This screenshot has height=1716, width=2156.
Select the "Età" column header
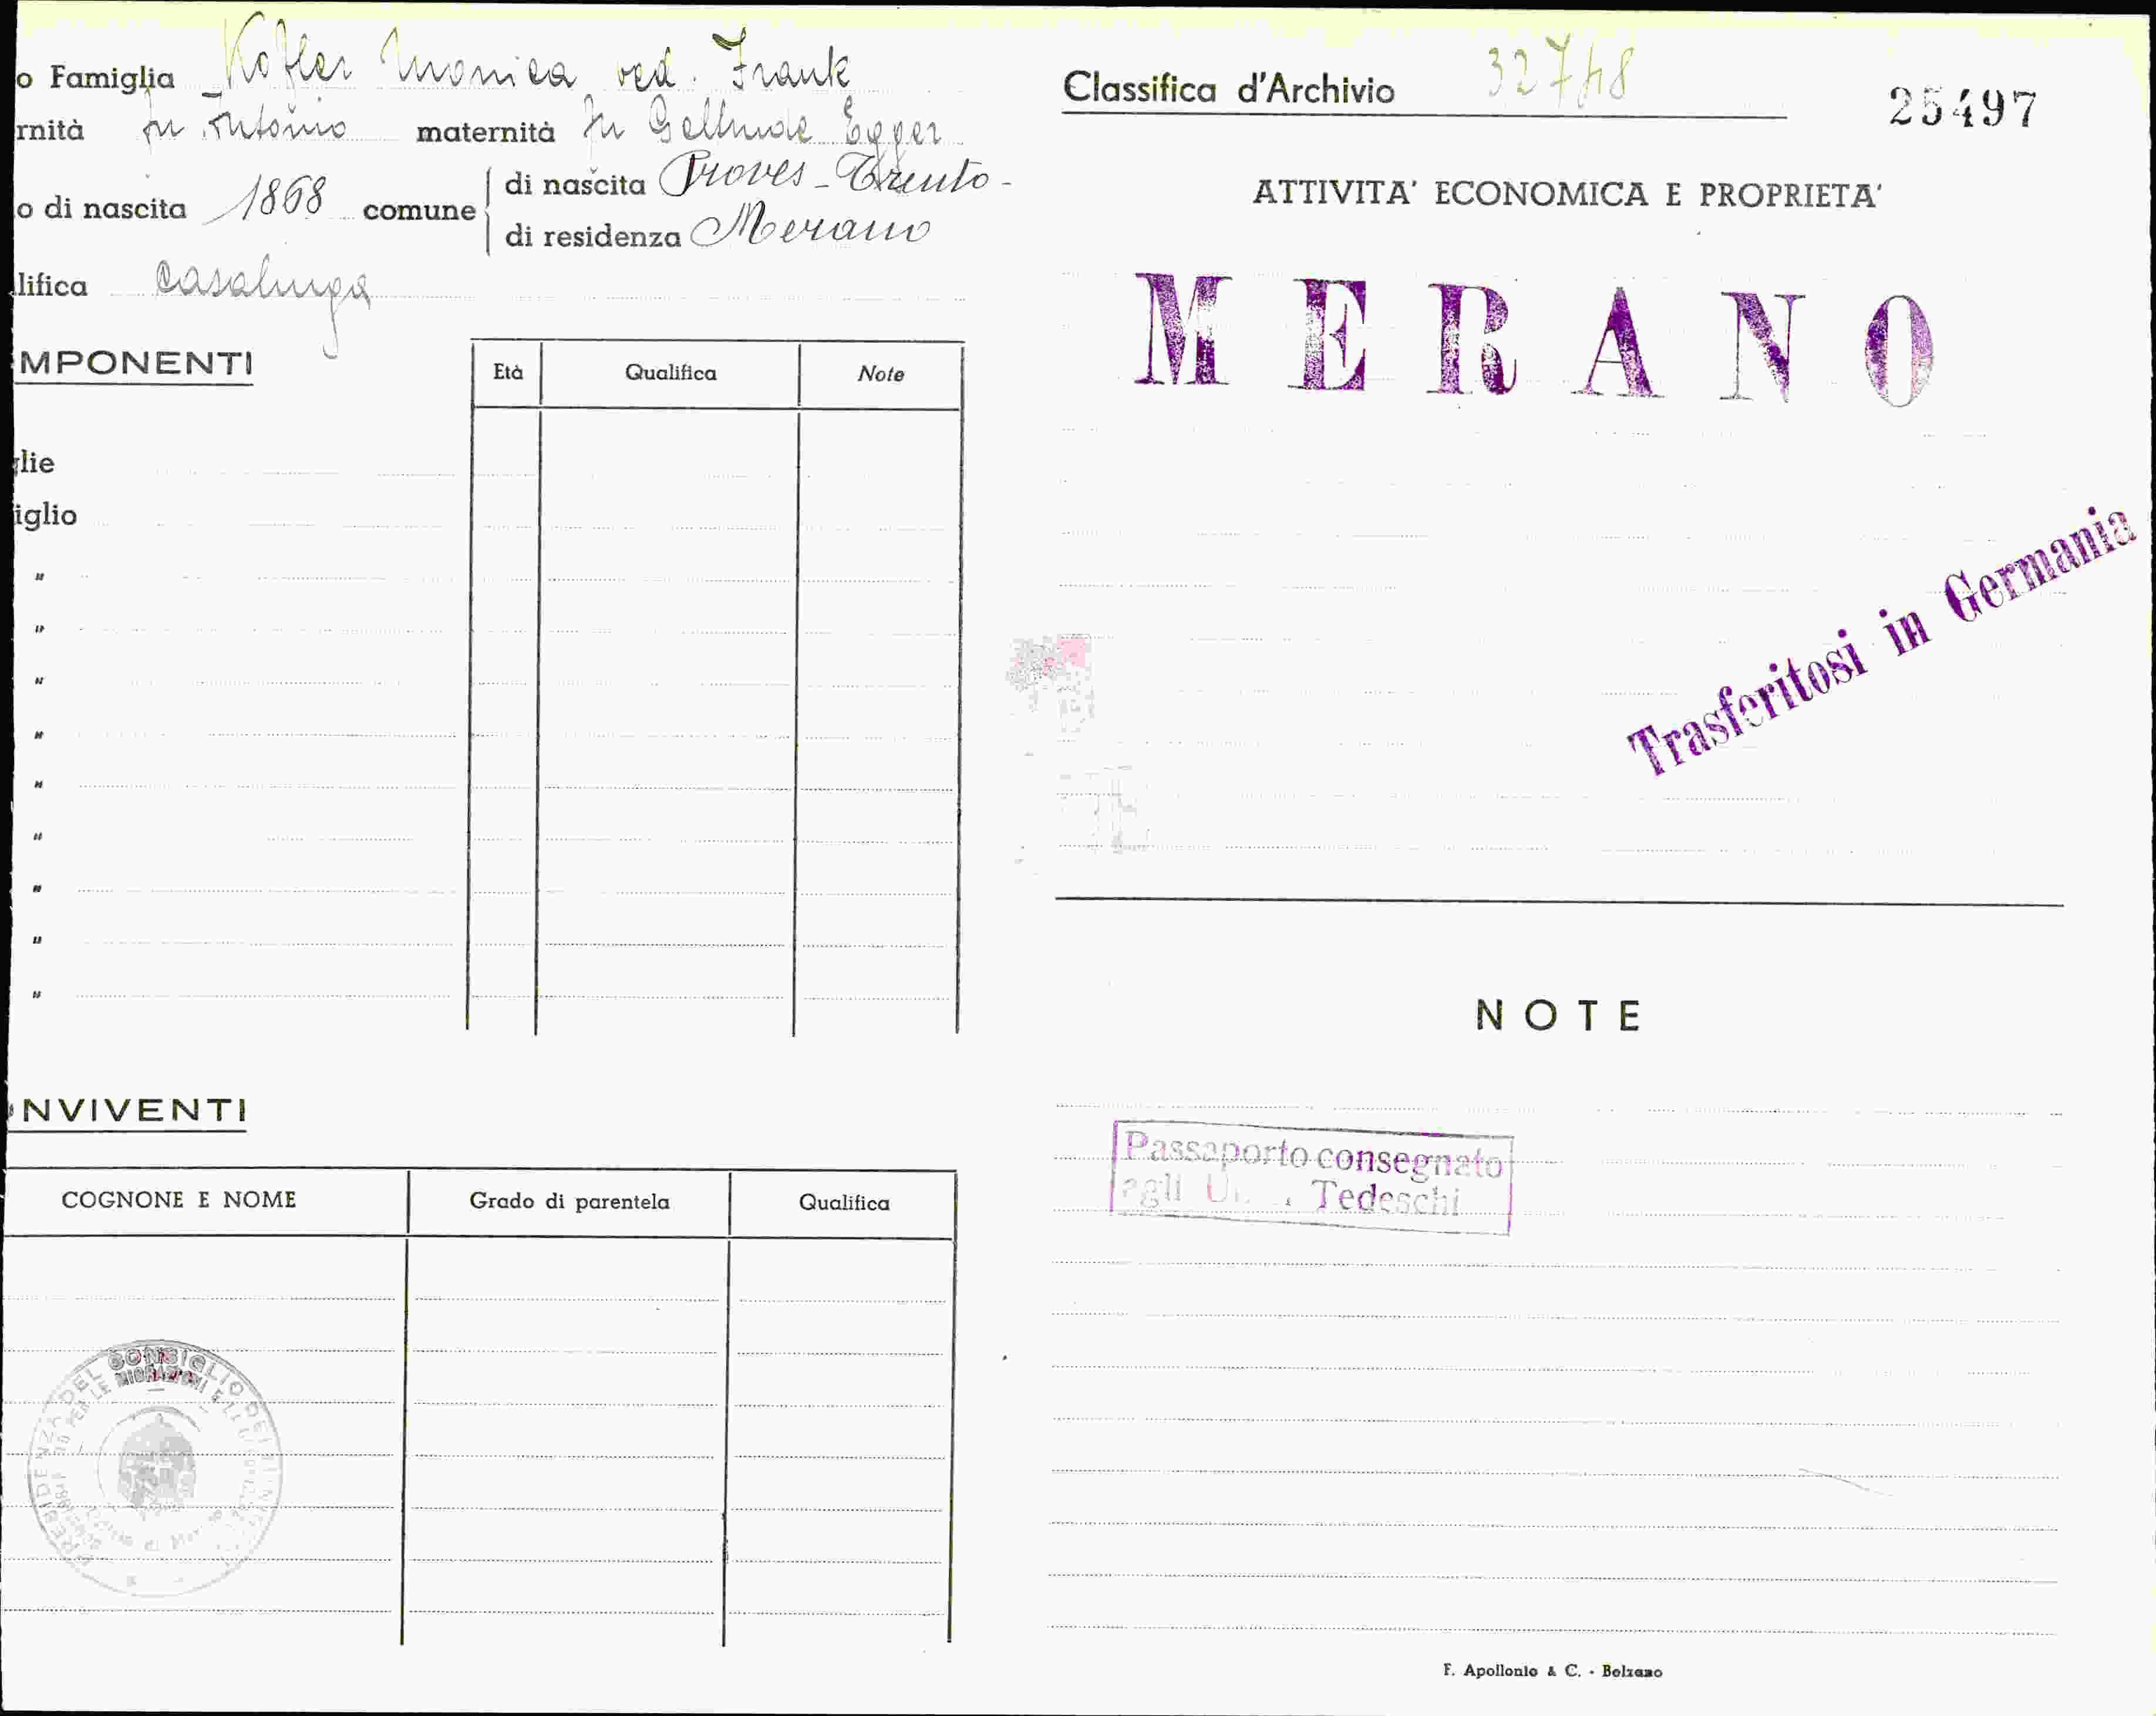[x=508, y=372]
